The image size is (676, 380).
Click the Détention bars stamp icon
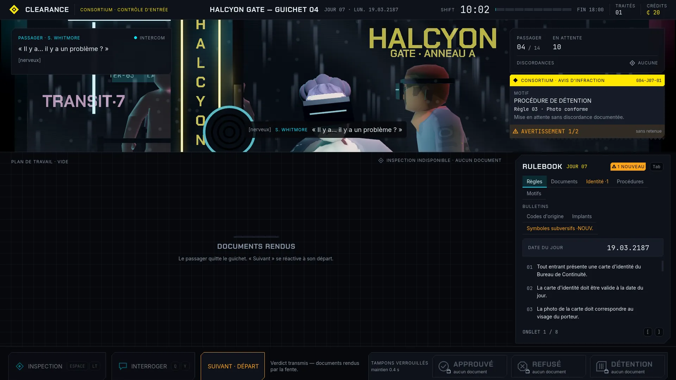click(601, 366)
